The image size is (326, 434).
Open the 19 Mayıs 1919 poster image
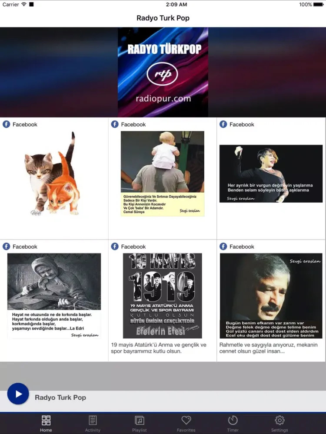click(x=163, y=296)
